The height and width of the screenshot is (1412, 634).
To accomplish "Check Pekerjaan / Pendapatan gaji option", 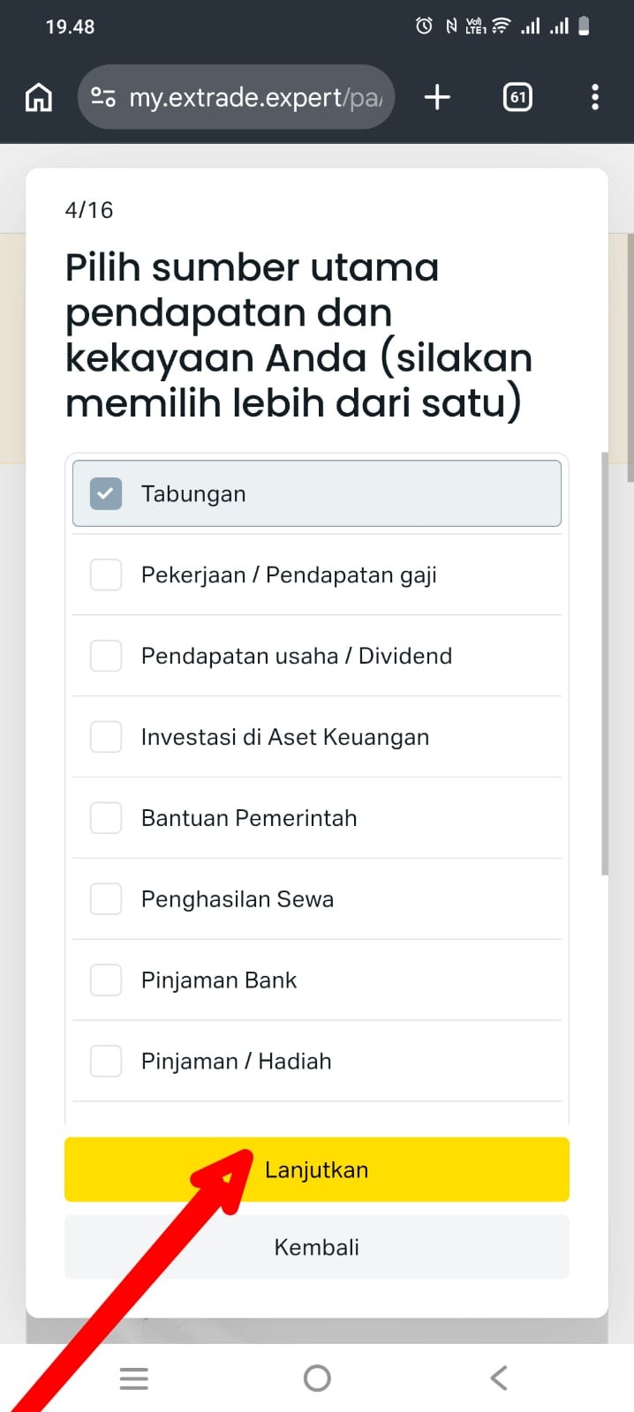I will tap(106, 575).
